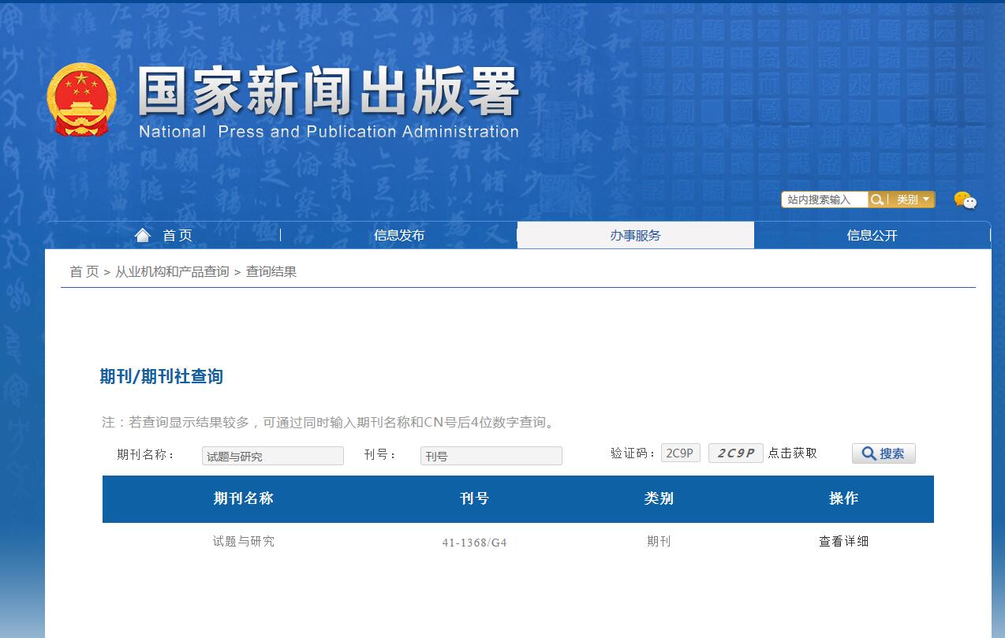The image size is (1005, 638).
Task: Open 查看详细 for 试题与研究
Action: point(842,541)
